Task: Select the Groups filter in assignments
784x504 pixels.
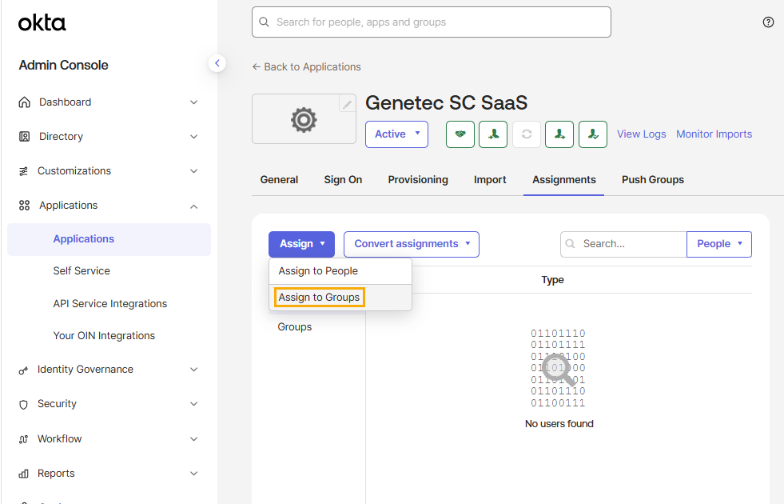Action: pyautogui.click(x=295, y=327)
